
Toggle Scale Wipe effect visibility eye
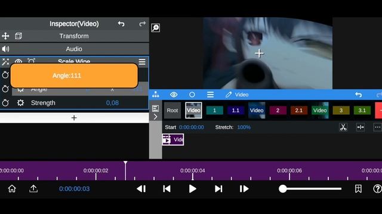tap(19, 61)
